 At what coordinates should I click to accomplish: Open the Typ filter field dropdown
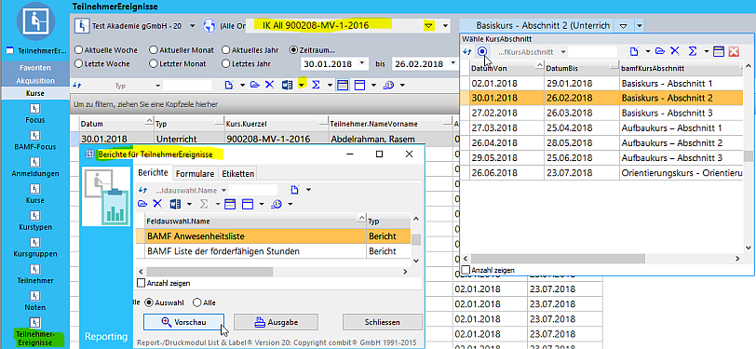(x=157, y=86)
